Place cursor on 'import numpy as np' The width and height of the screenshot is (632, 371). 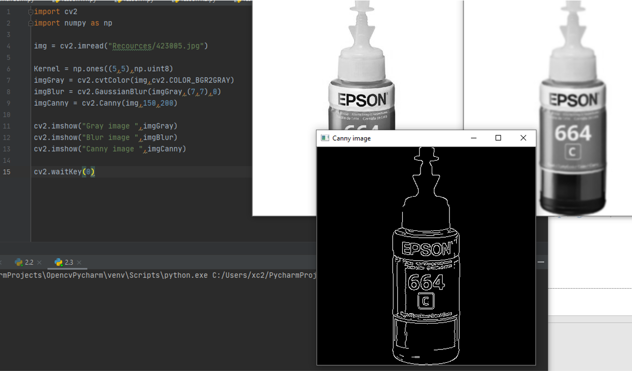coord(73,23)
